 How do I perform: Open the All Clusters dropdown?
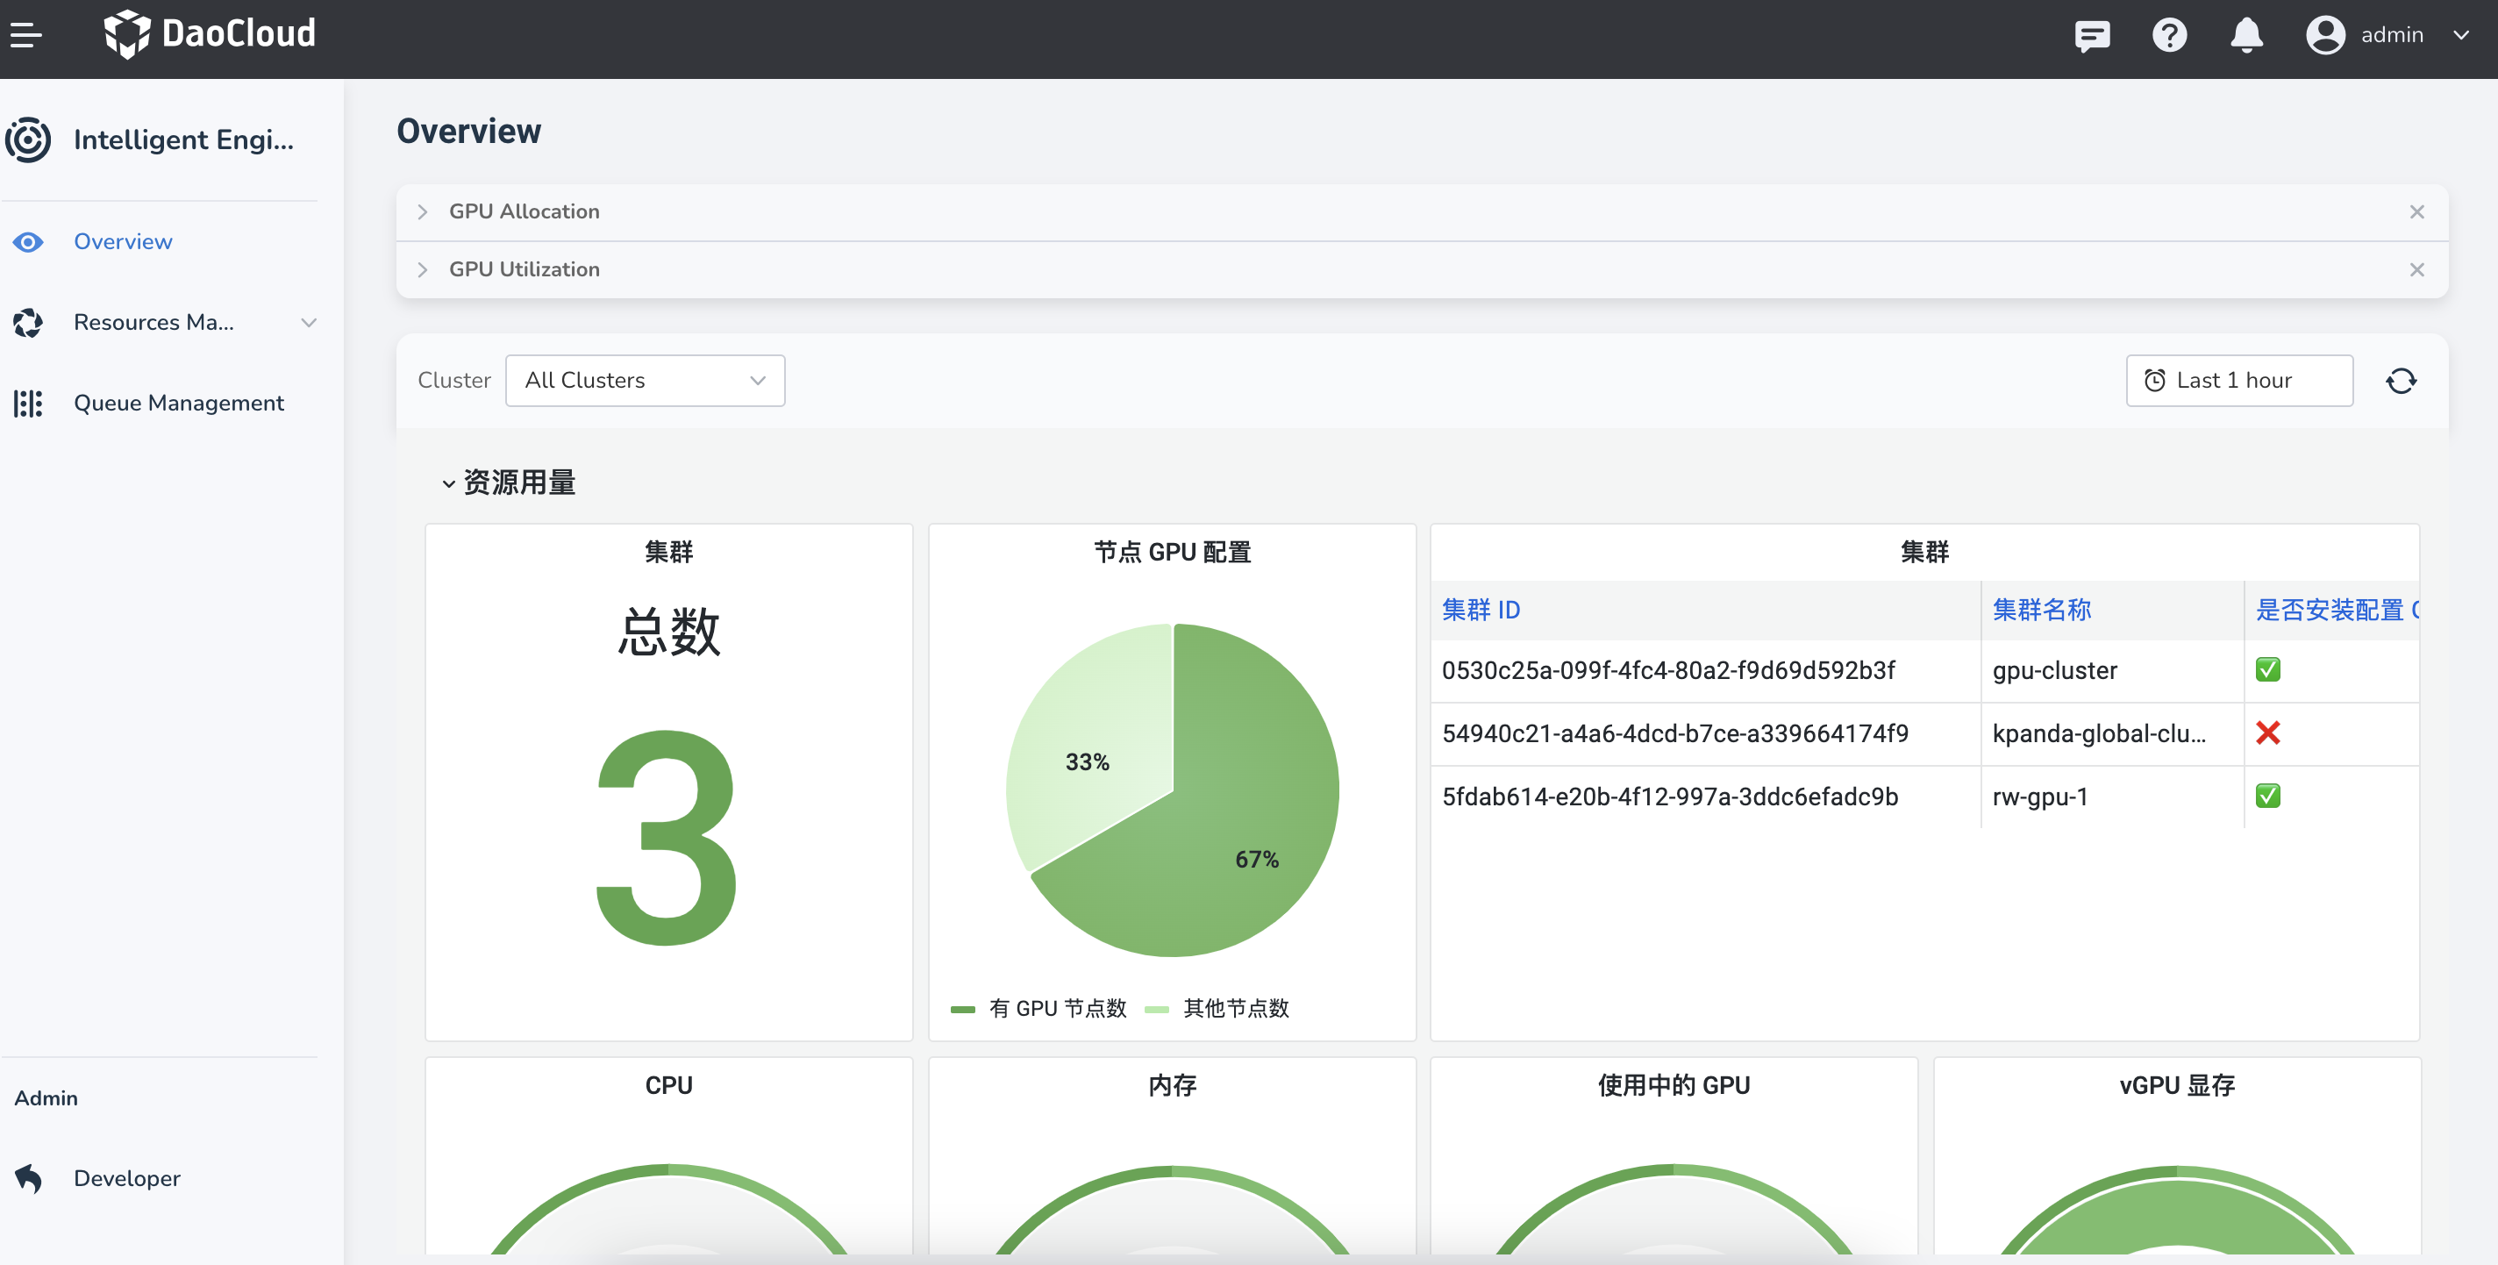click(x=645, y=380)
